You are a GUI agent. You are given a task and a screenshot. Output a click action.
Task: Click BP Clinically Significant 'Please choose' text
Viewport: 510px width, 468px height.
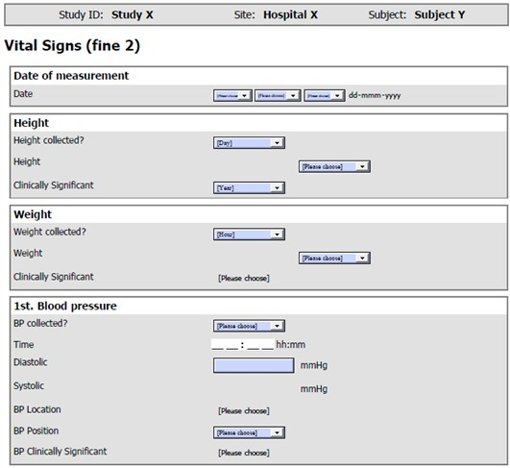coord(243,453)
